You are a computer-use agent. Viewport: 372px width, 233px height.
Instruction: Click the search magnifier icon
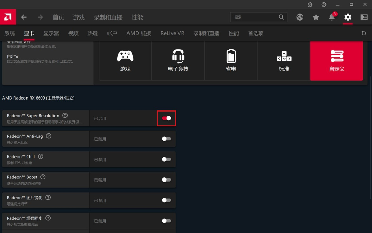[x=281, y=17]
